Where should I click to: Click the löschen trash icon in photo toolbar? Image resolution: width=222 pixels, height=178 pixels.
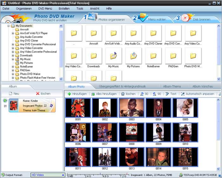coord(123,94)
